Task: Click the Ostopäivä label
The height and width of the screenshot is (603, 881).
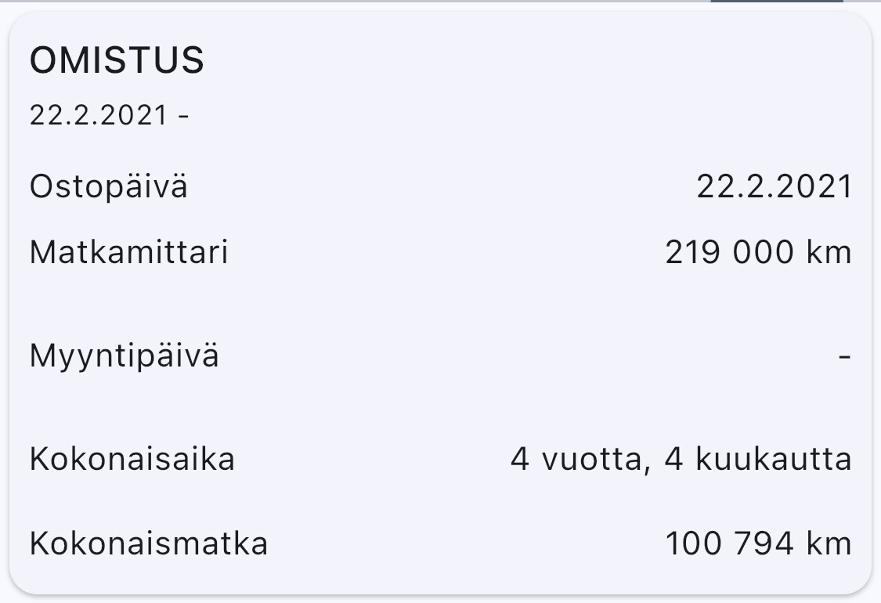Action: tap(108, 187)
